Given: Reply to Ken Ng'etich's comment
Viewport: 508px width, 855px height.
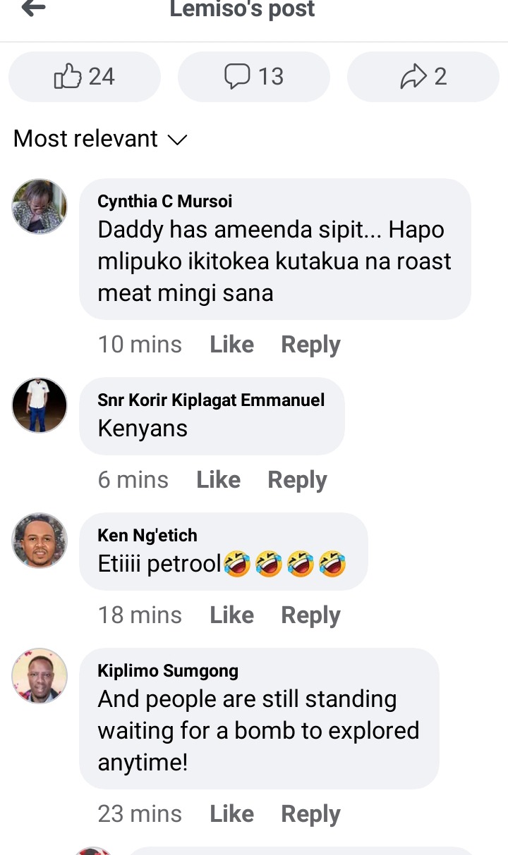Looking at the screenshot, I should [x=310, y=615].
